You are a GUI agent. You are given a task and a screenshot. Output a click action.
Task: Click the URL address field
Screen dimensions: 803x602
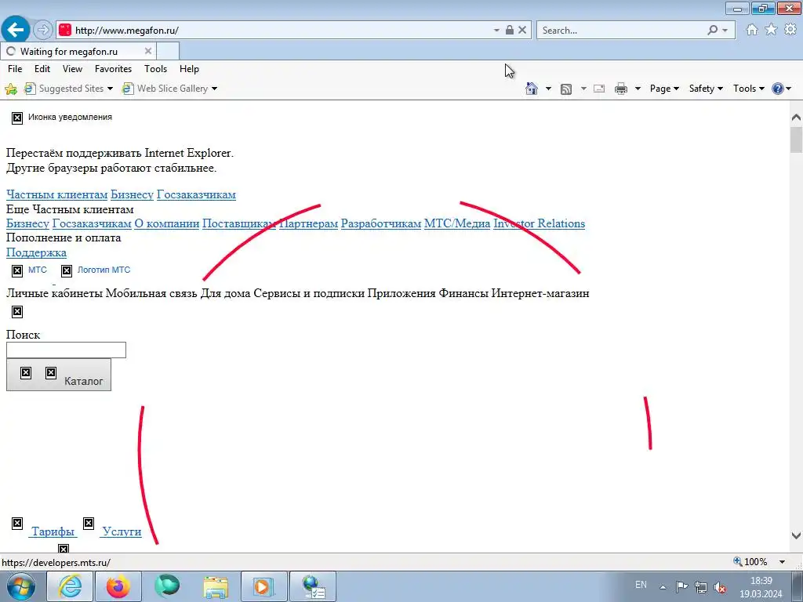[282, 31]
